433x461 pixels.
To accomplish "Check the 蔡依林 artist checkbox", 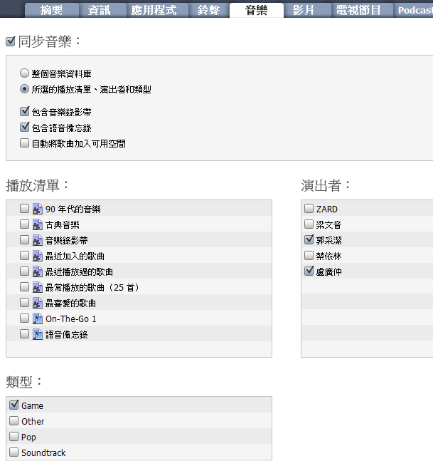I will [x=309, y=256].
